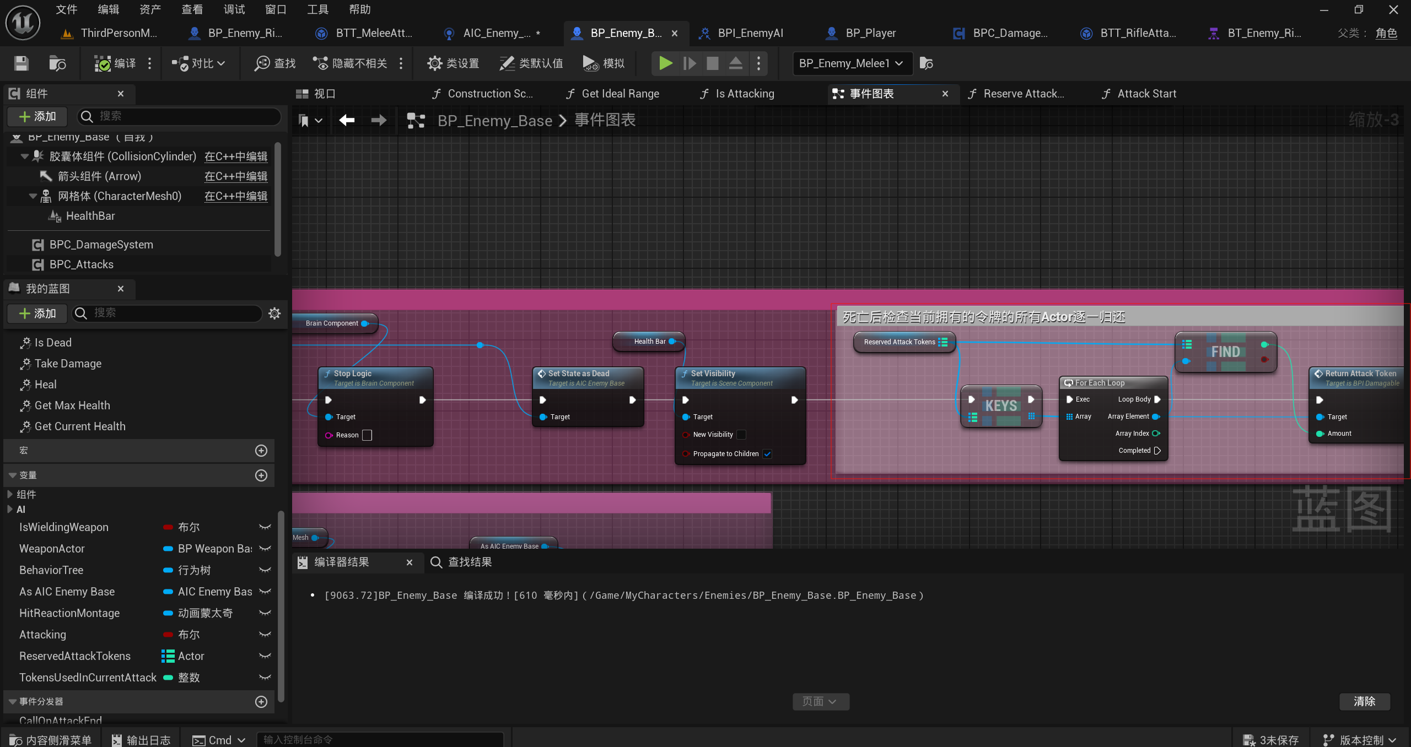This screenshot has width=1411, height=747.
Task: Click the find (查找) binoculars icon
Action: [x=262, y=63]
